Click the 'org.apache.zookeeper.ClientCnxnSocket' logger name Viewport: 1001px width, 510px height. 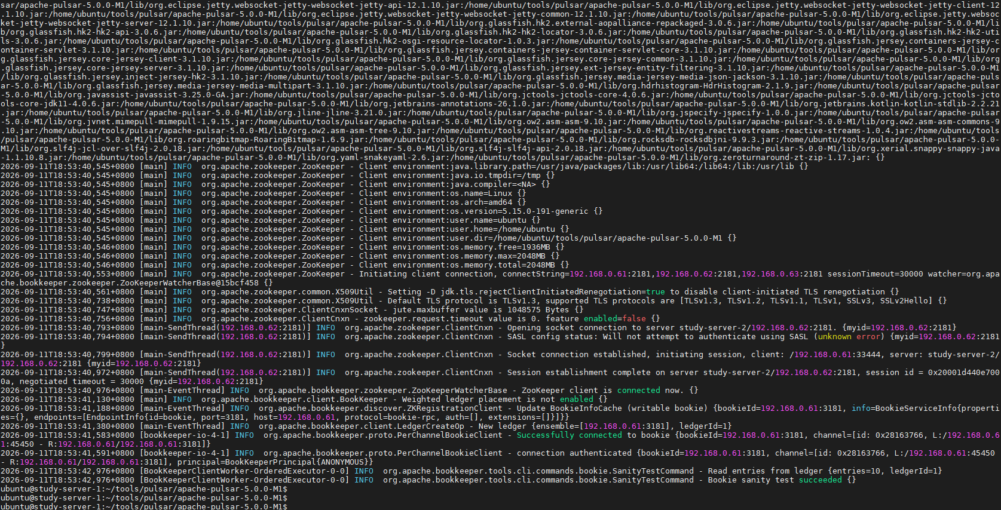[290, 310]
